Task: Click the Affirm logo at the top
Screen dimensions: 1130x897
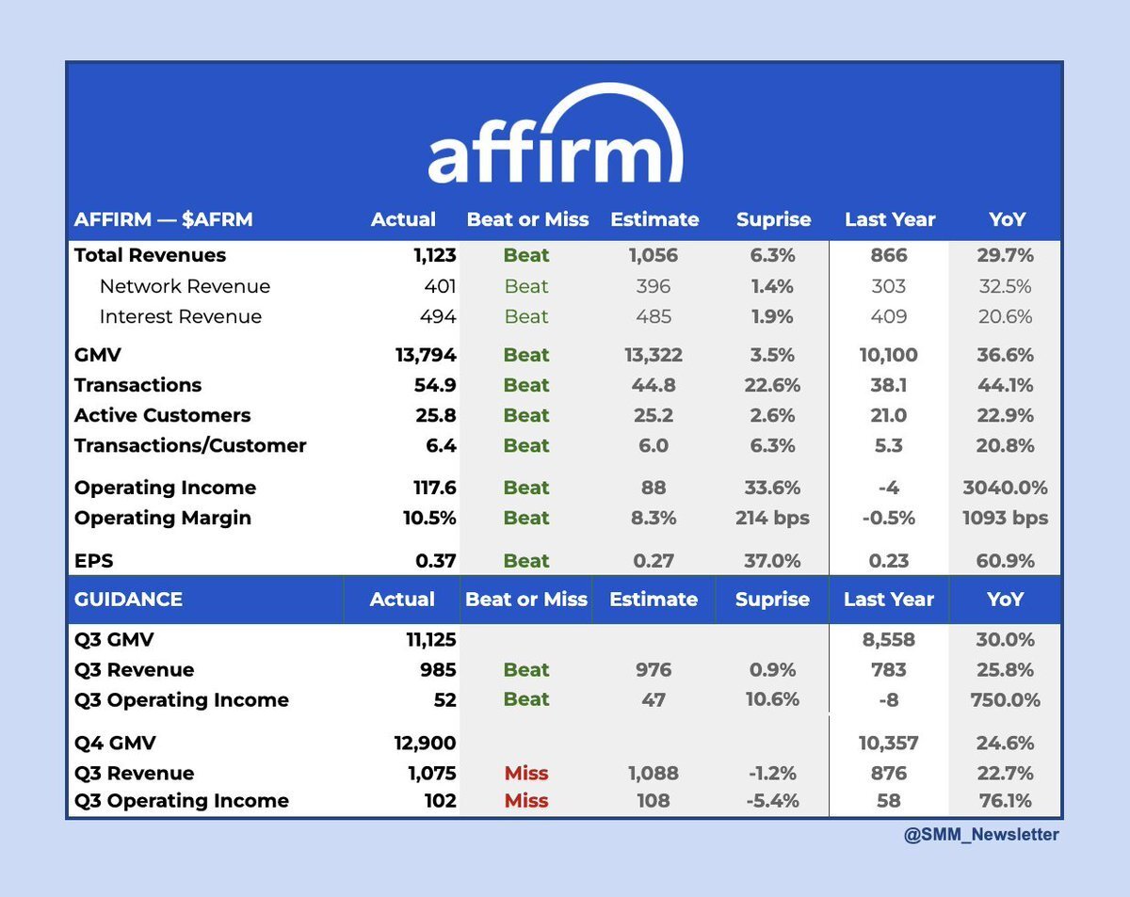Action: 556,135
